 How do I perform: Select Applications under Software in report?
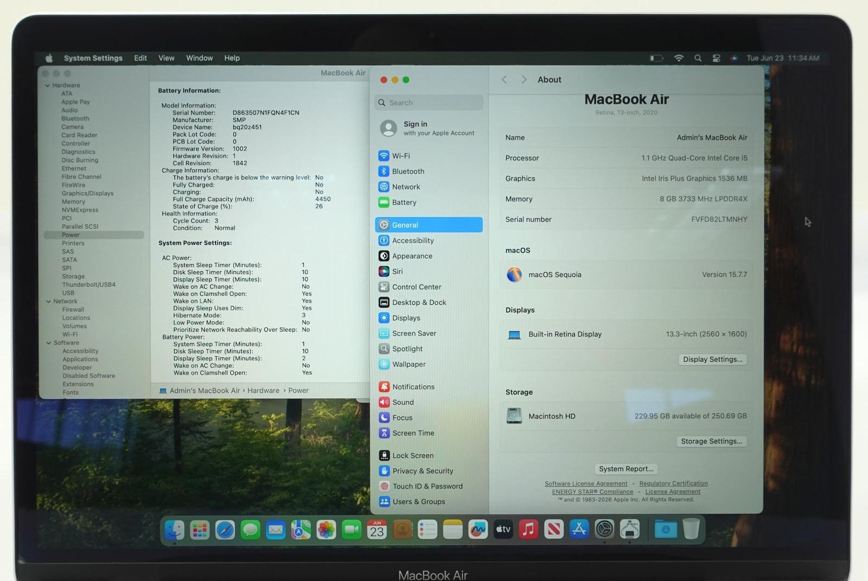[x=80, y=359]
